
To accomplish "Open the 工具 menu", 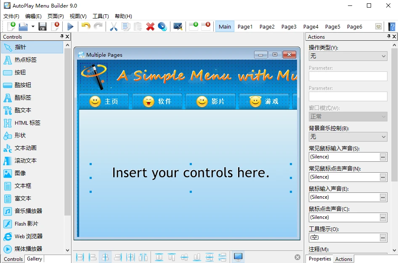I will coord(101,16).
